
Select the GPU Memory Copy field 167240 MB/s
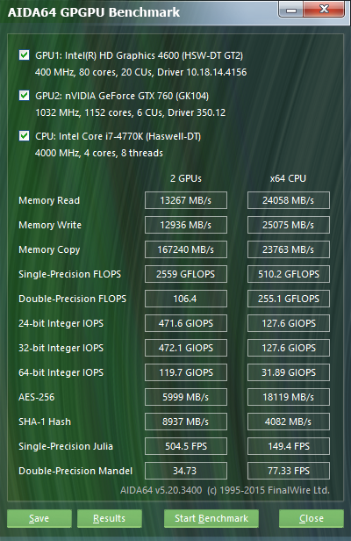click(186, 249)
